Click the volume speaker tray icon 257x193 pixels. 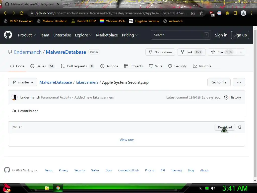click(213, 188)
